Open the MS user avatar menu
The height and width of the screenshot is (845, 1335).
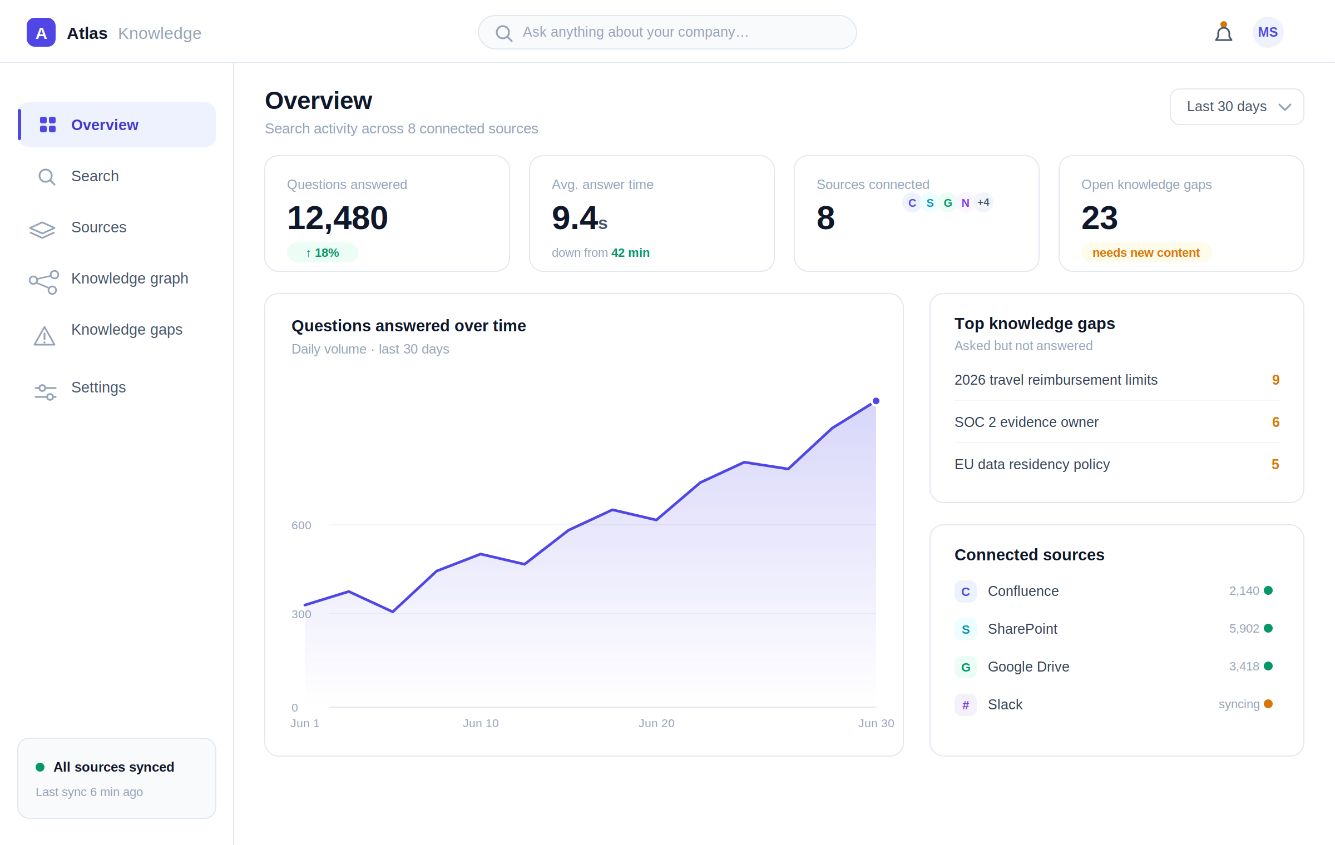pyautogui.click(x=1268, y=32)
